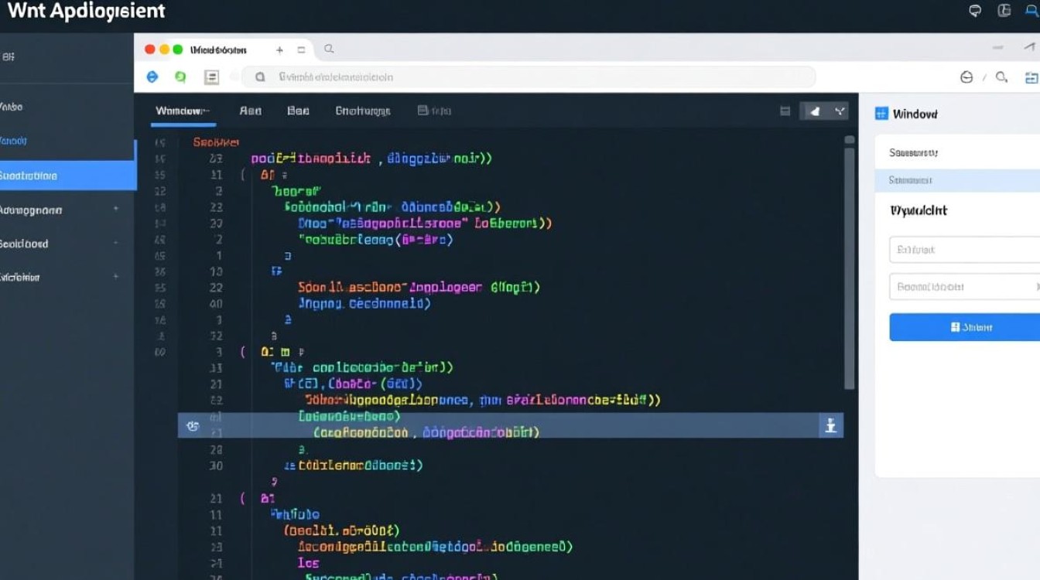Click the blue browser icon left of address bar
The image size is (1040, 580).
152,77
